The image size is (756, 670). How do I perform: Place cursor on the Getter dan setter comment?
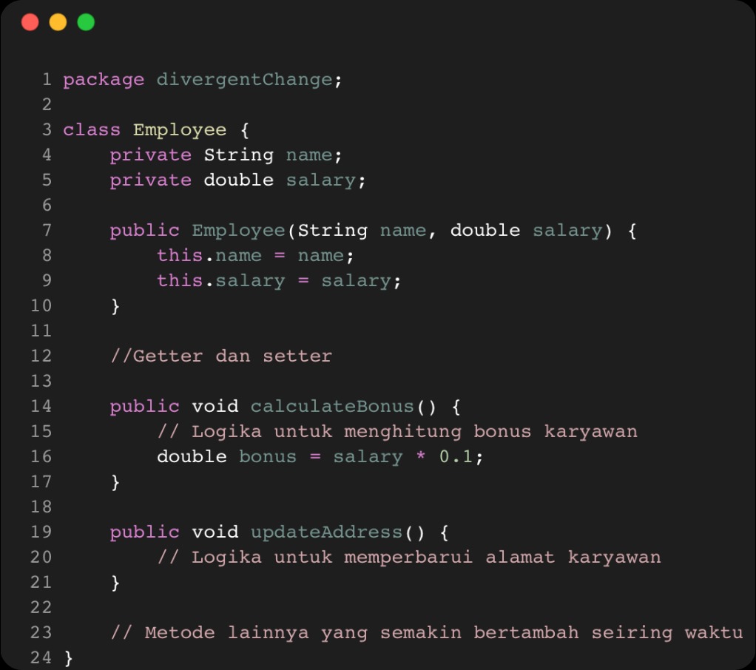tap(221, 356)
